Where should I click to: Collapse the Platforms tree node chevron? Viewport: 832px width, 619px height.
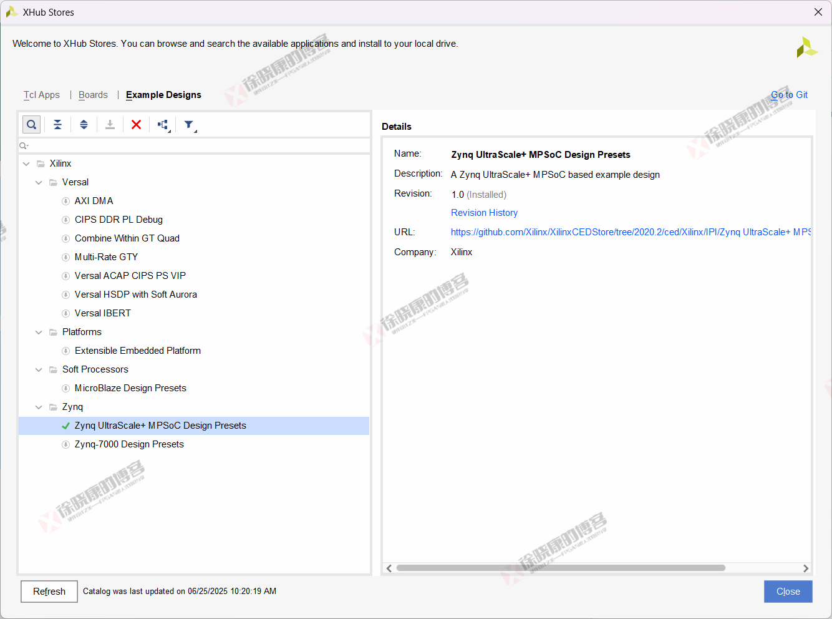point(39,332)
